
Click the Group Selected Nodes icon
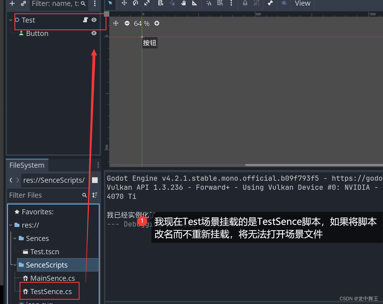click(256, 3)
